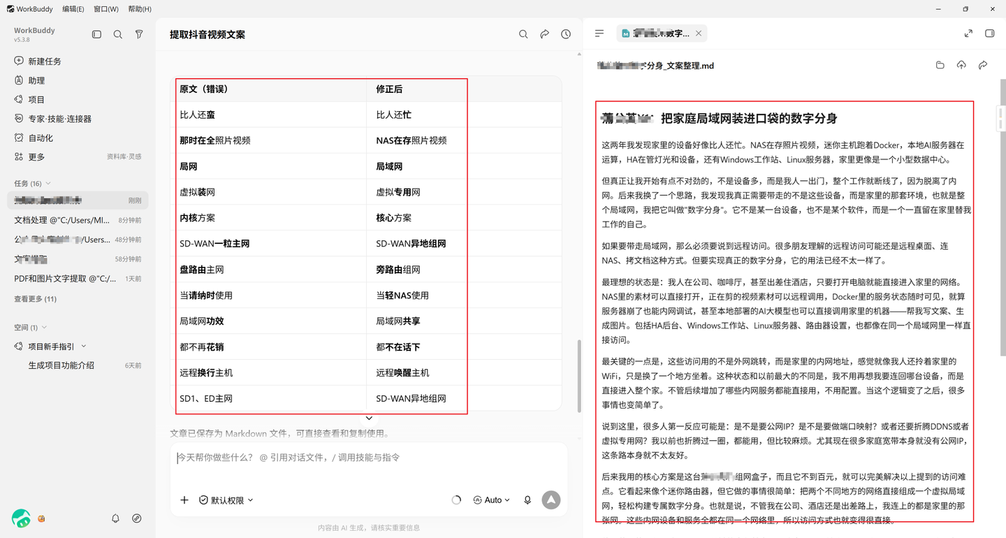Image resolution: width=1006 pixels, height=538 pixels.
Task: Open the WorkBuddy application menu
Action: [x=31, y=9]
